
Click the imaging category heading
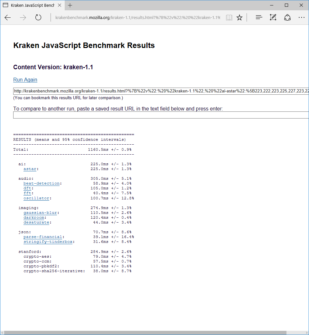(28, 208)
